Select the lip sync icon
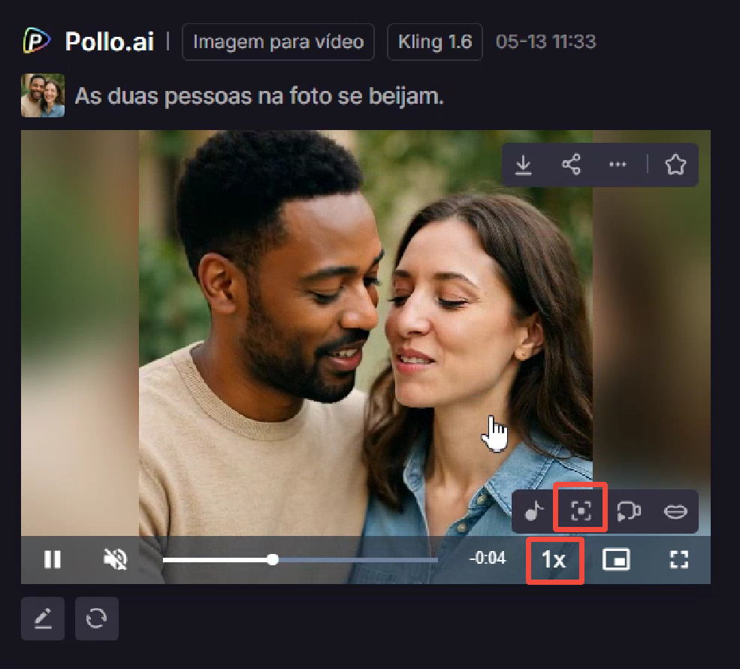 pos(675,511)
